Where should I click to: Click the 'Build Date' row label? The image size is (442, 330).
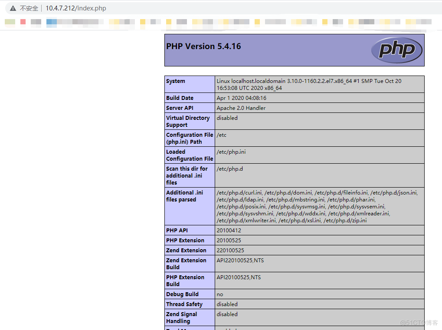click(180, 98)
